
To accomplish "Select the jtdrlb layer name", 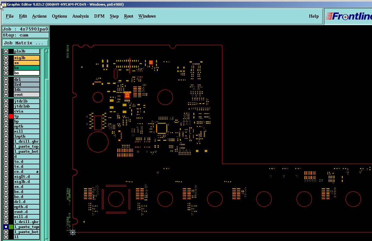I will (26, 101).
